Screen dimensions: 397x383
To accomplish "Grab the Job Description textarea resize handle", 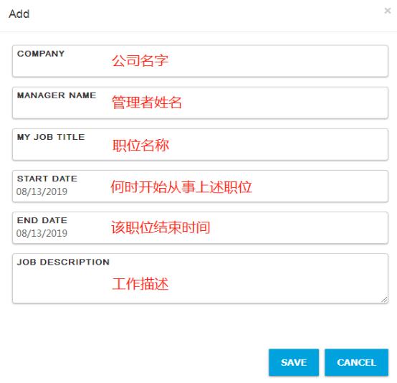I will pos(384,300).
